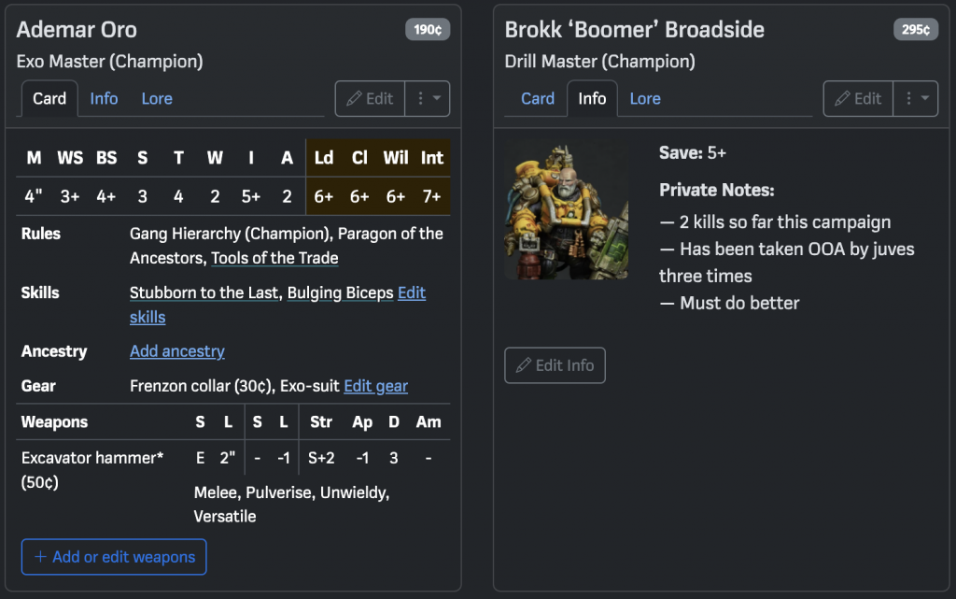Switch to Brokk Broadside's Lore tab
The image size is (956, 599).
coord(645,98)
